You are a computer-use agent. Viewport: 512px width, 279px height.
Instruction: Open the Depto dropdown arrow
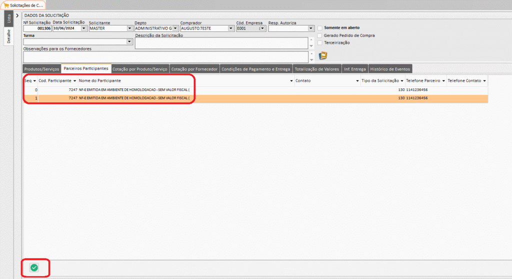[x=175, y=28]
